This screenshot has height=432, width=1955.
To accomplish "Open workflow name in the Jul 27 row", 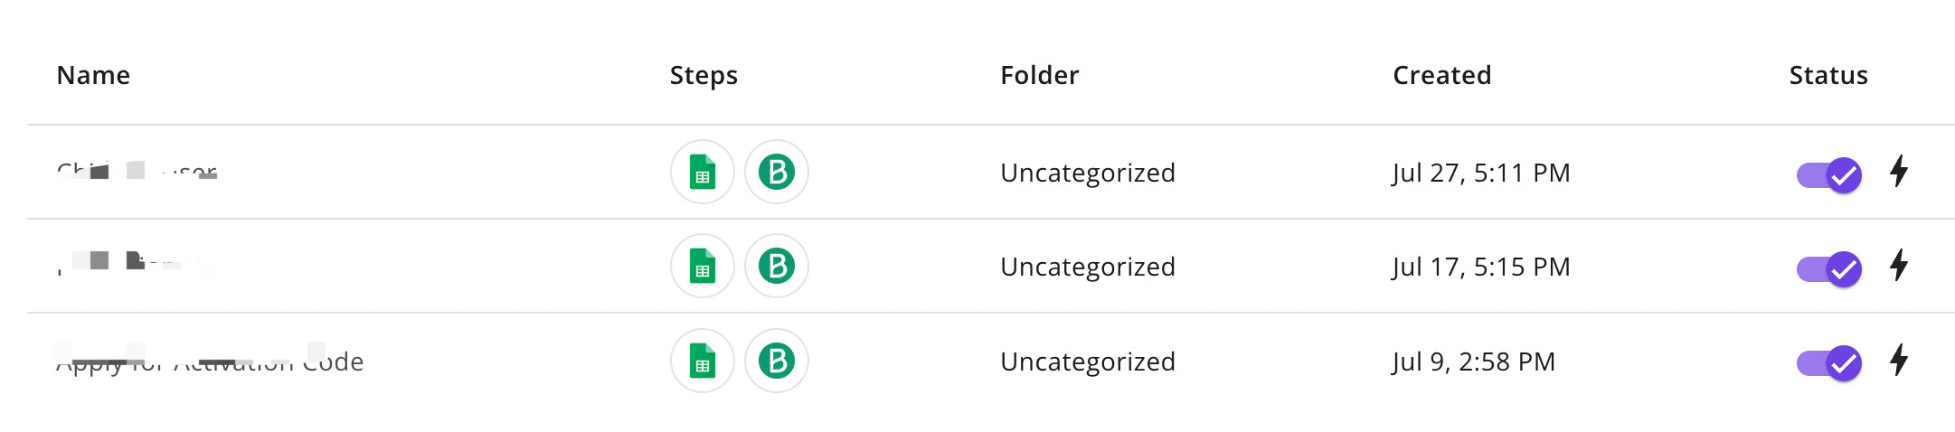I will tap(137, 172).
